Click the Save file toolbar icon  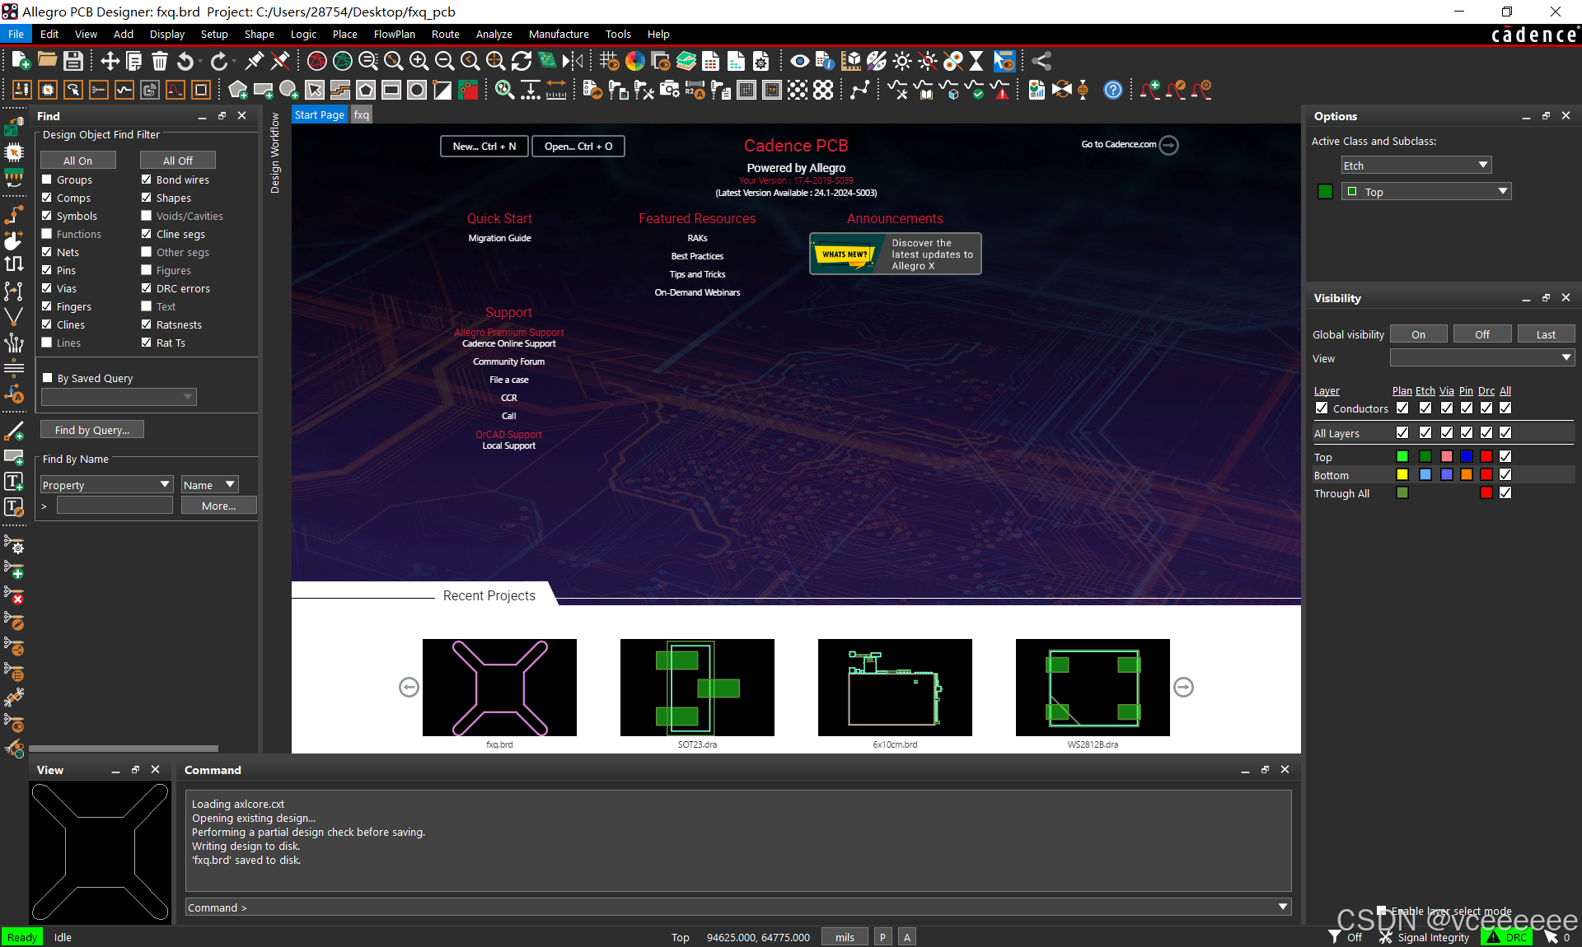tap(73, 61)
